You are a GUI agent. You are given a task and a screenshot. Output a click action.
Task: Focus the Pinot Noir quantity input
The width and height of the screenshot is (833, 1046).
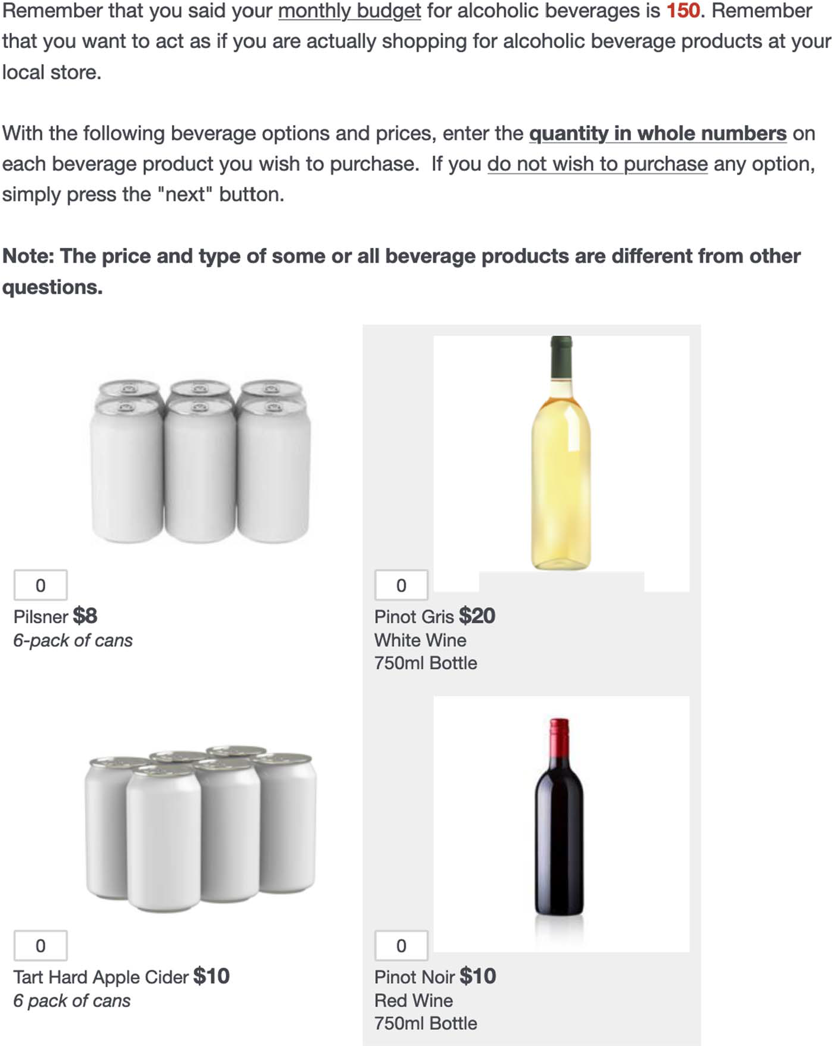coord(401,945)
